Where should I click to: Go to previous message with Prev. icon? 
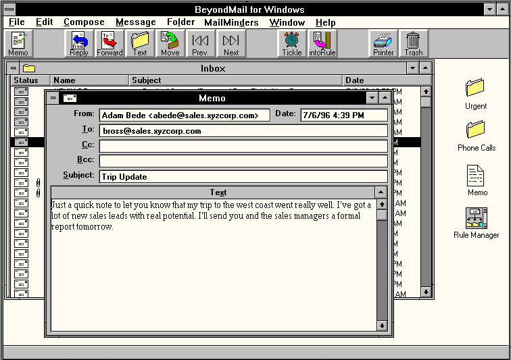200,44
